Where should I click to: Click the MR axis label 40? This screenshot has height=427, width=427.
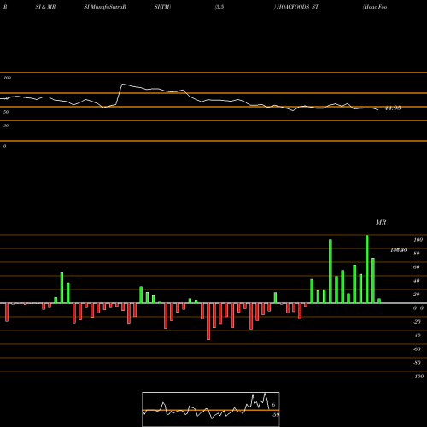coord(416,281)
